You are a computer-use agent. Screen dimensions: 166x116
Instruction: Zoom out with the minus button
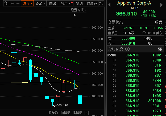(x=18, y=3)
